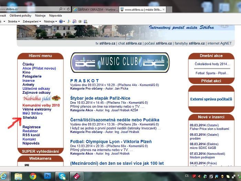Click the eye icon in command bar
241x181 pixels.
80,21
